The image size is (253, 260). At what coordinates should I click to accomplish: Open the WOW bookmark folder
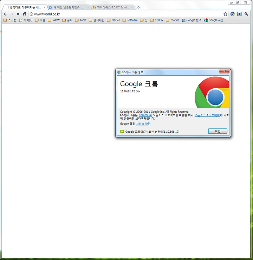click(54, 20)
